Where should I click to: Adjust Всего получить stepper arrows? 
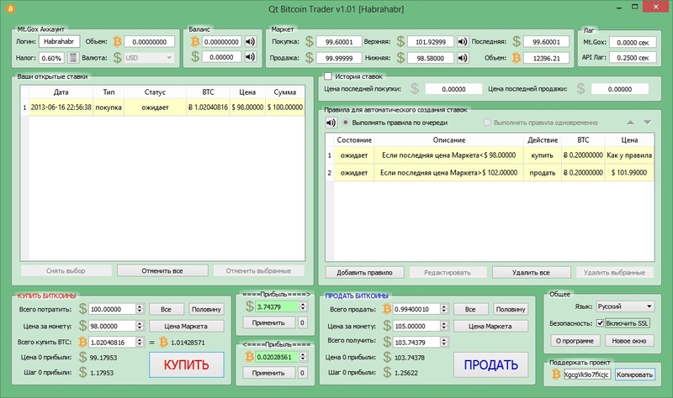point(444,342)
